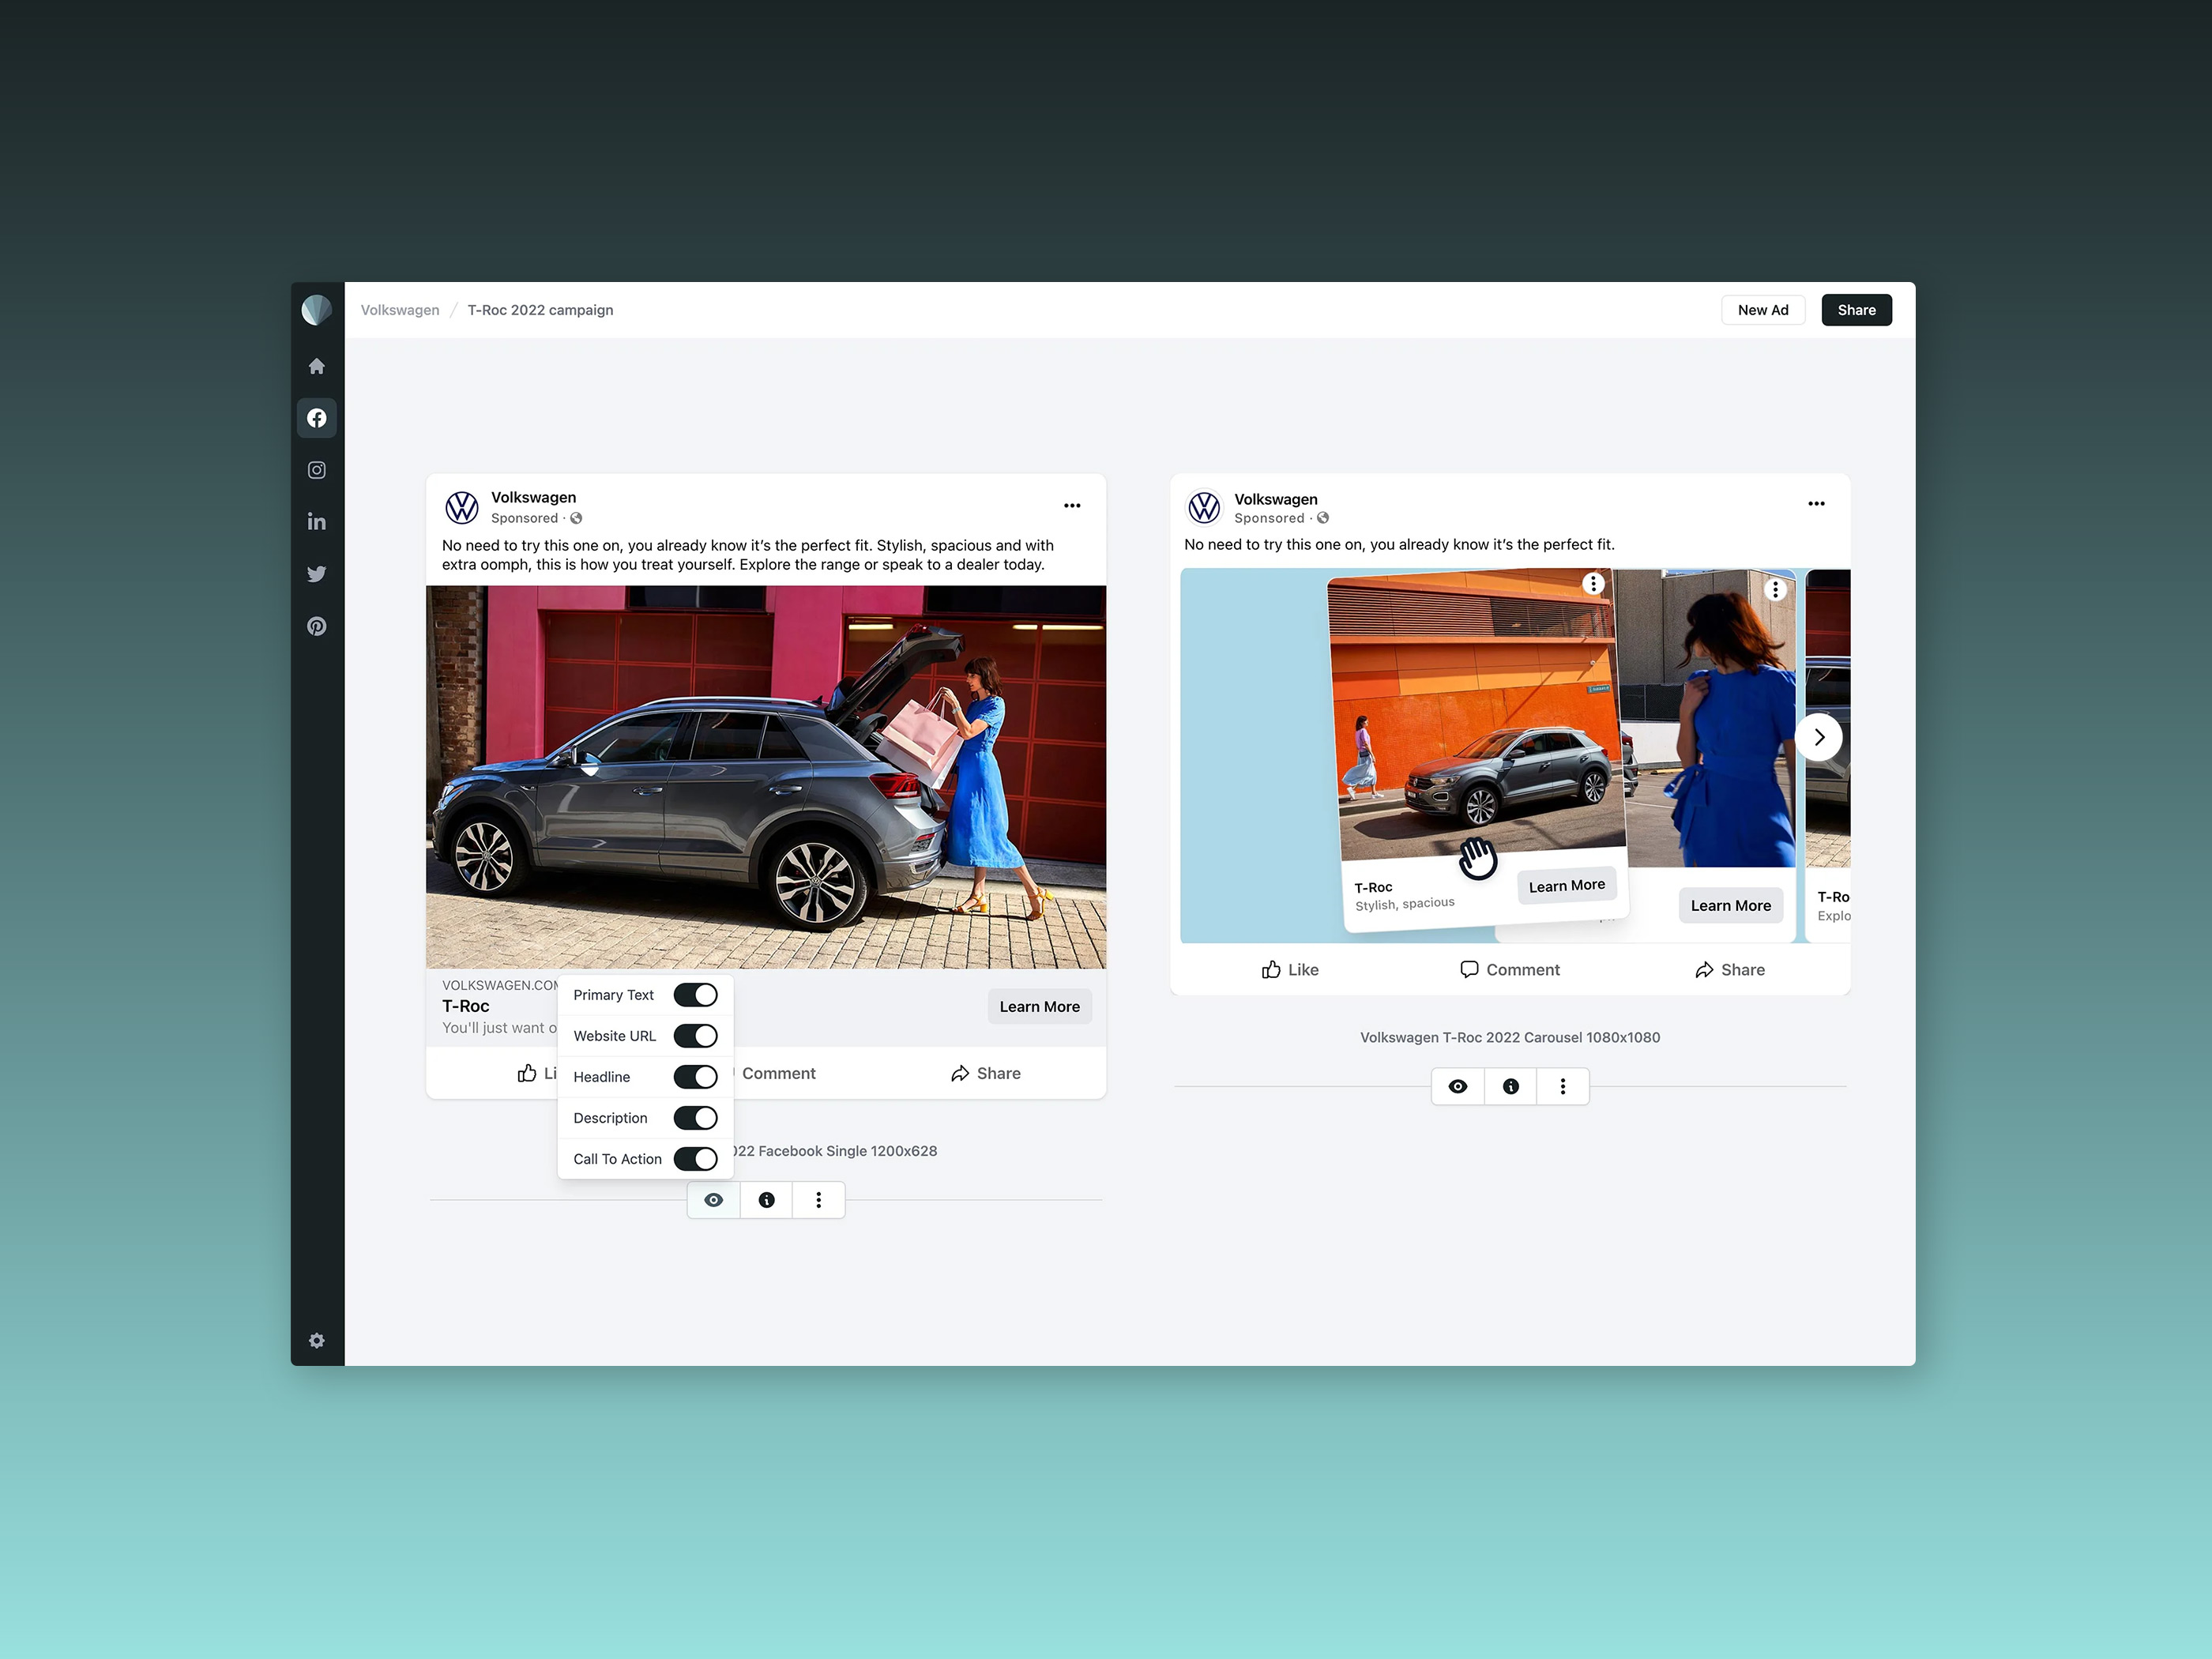Open the Pinterest sidebar icon

tap(316, 626)
